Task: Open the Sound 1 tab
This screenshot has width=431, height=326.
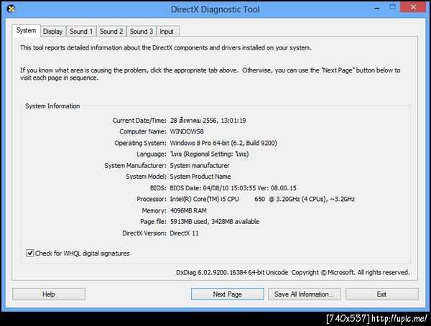Action: [x=81, y=32]
